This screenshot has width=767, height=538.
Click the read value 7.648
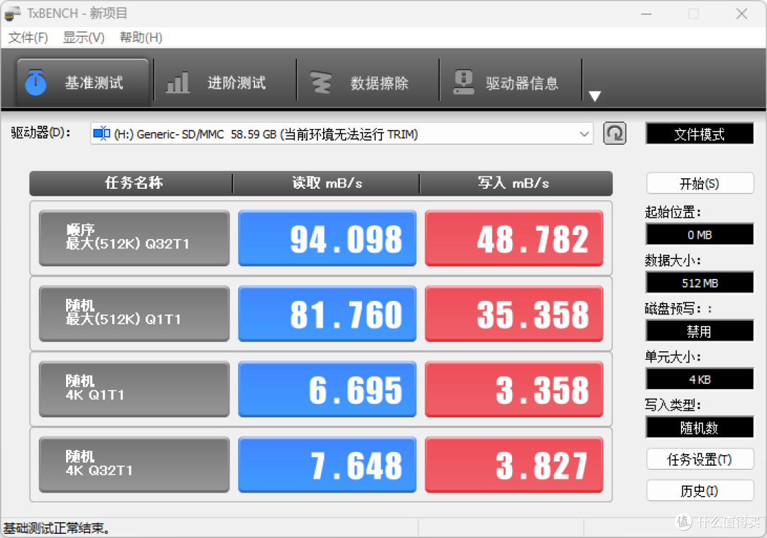(327, 464)
